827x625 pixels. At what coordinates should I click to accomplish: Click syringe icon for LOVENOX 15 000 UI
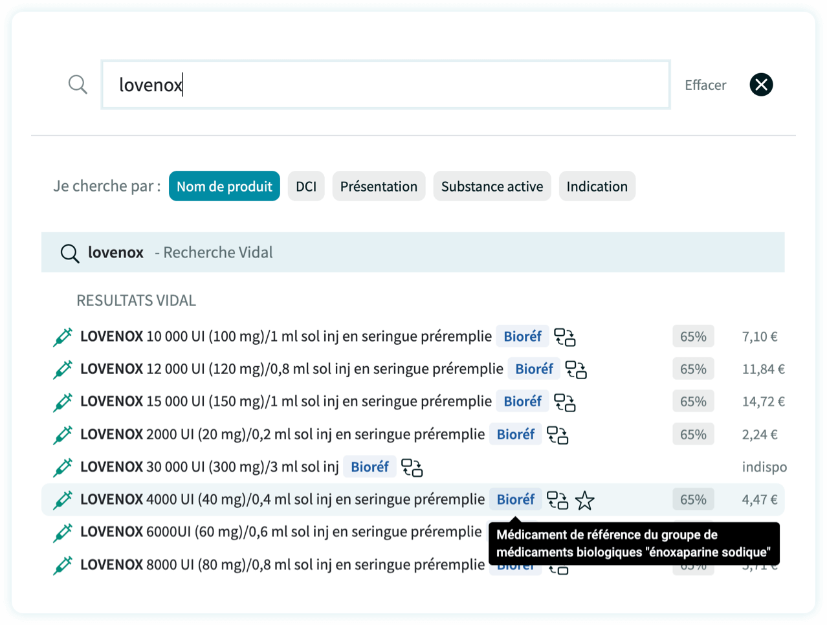(x=62, y=402)
